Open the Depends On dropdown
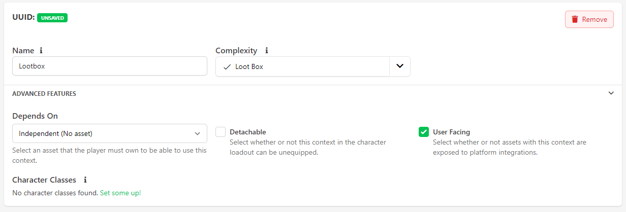626x212 pixels. click(109, 133)
